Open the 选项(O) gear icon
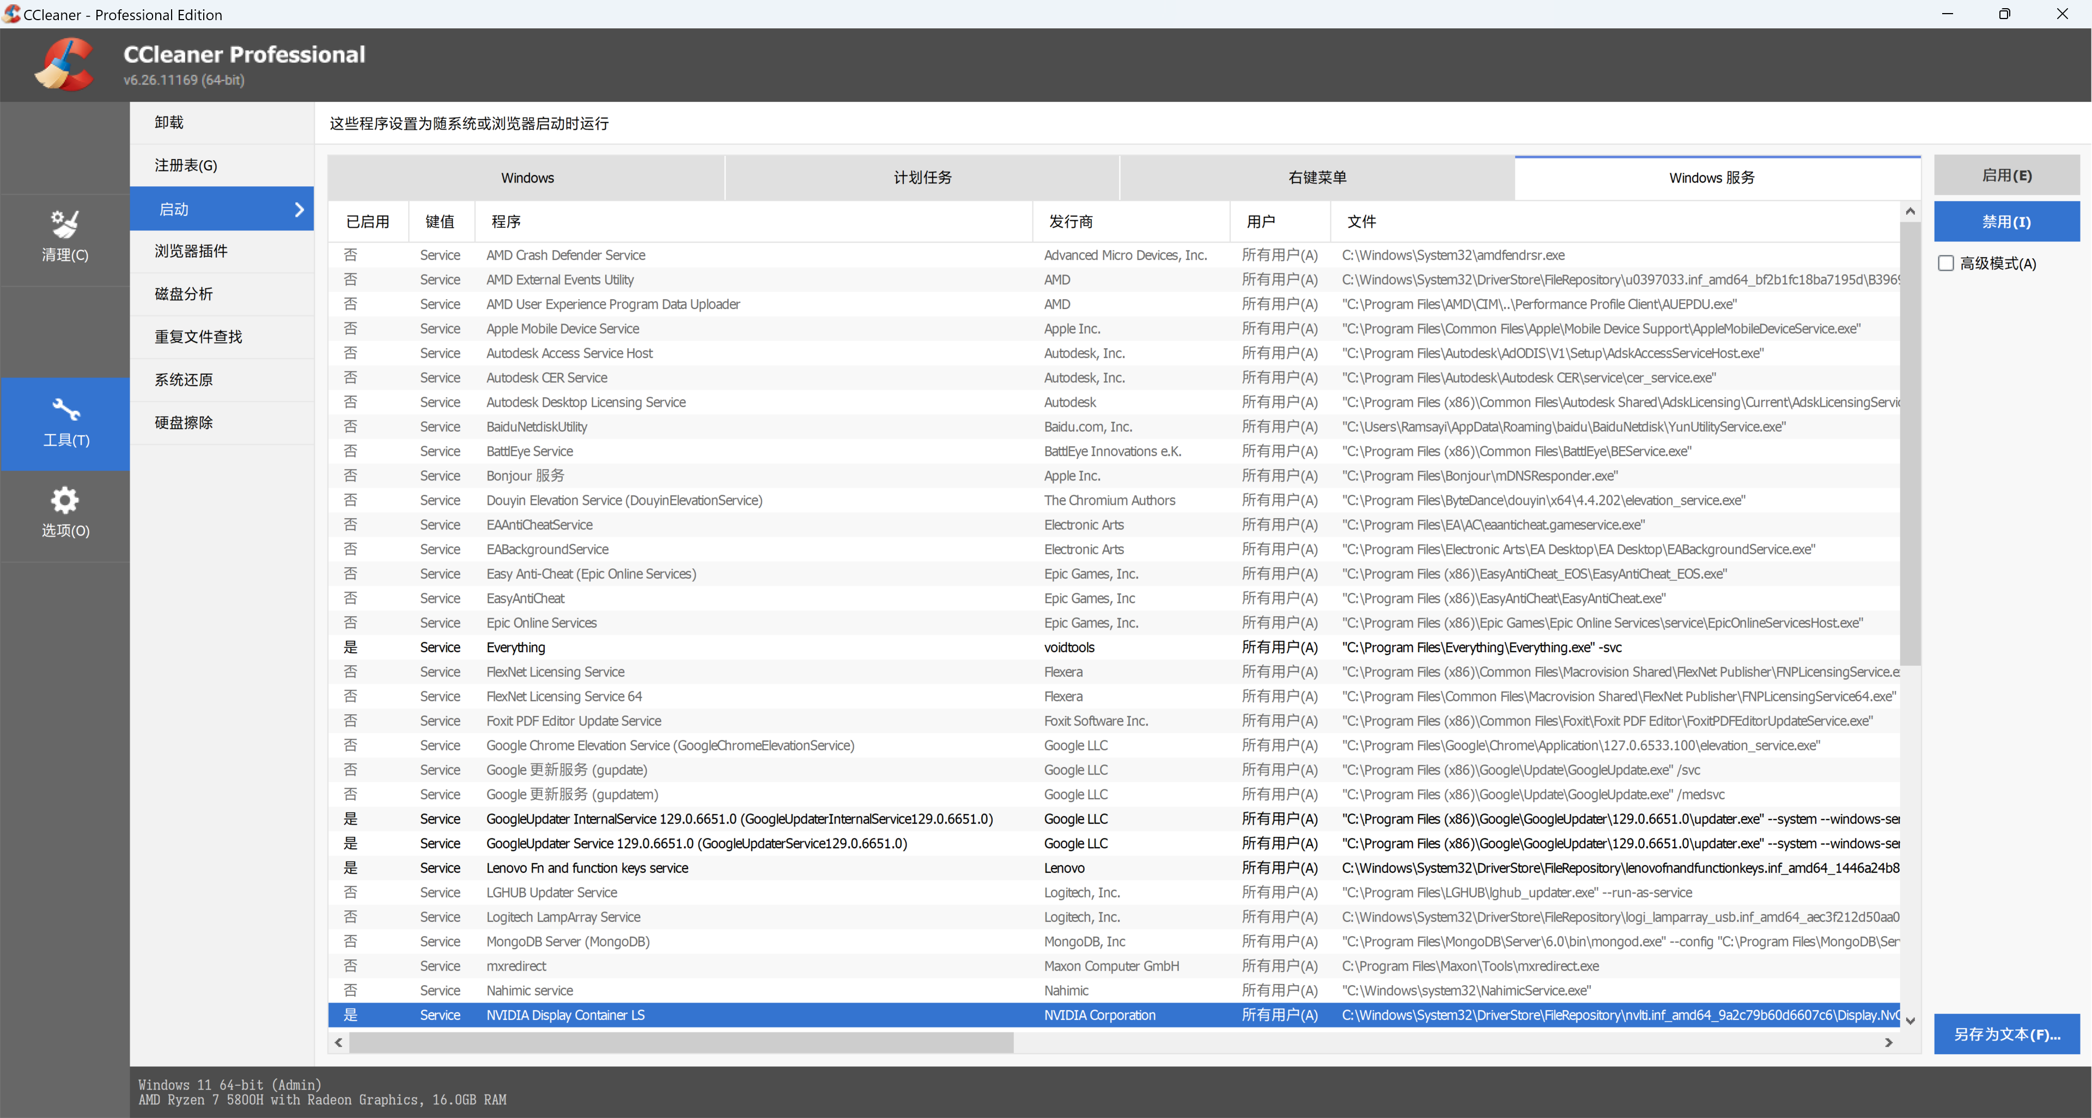2092x1118 pixels. [x=65, y=500]
